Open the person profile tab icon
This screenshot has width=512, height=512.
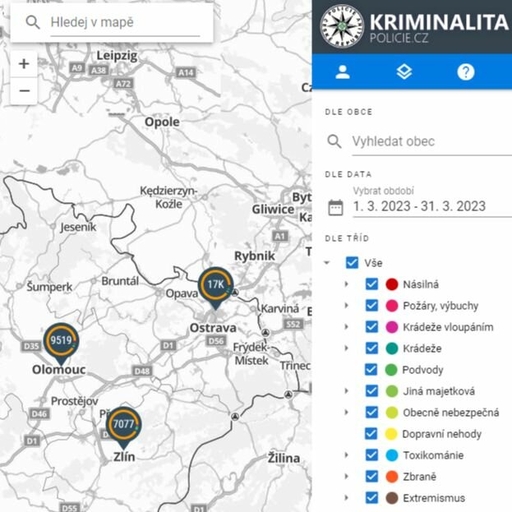tap(343, 71)
